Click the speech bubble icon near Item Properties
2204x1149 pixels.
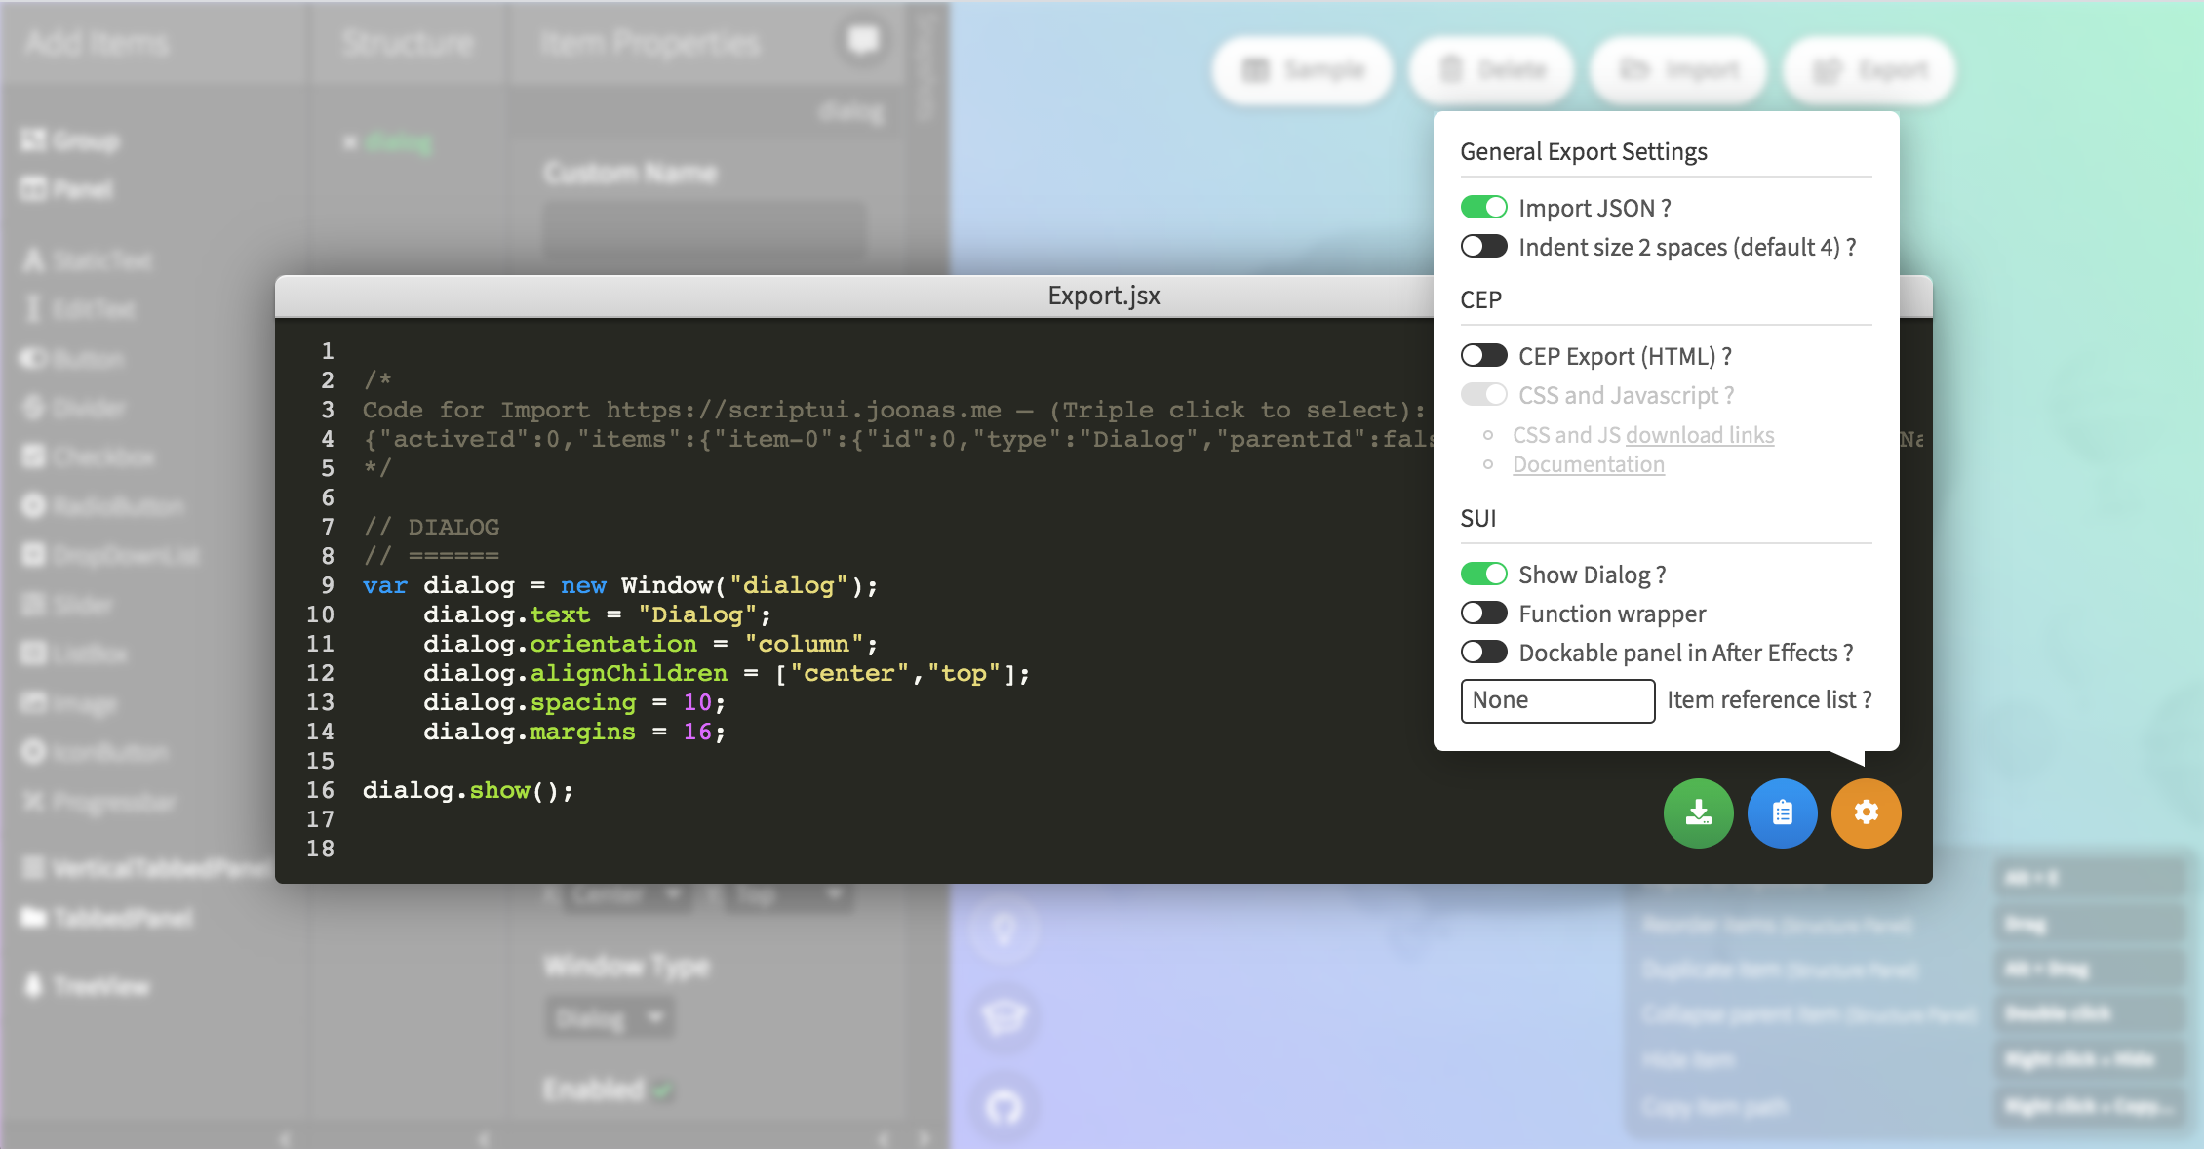point(863,41)
